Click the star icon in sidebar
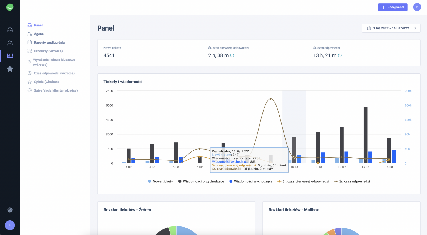 tap(10, 69)
